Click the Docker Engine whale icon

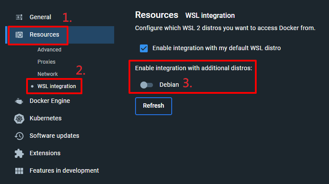point(19,101)
